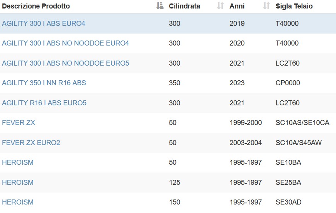Open AGILITY 300 I ABS EURO4 link
The width and height of the screenshot is (336, 213).
[x=44, y=23]
